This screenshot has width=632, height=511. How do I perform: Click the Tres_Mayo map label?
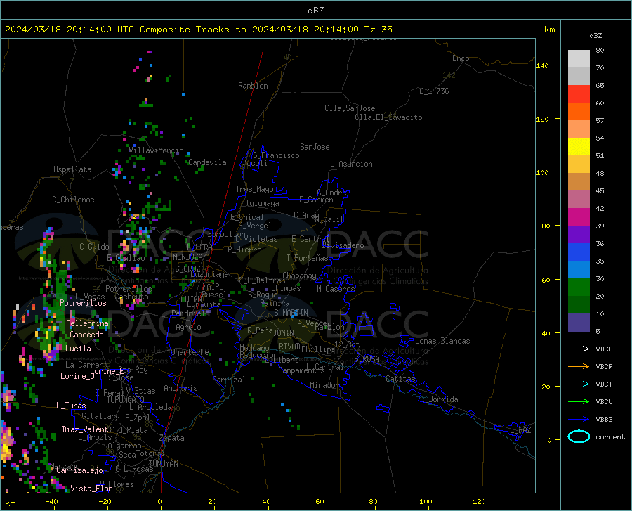(254, 189)
